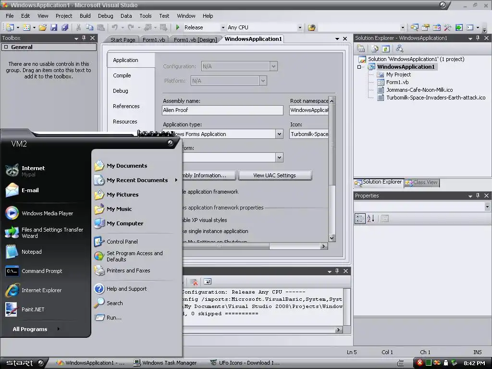The image size is (492, 369).
Task: Click View Class Diagram icon
Action: pyautogui.click(x=399, y=49)
